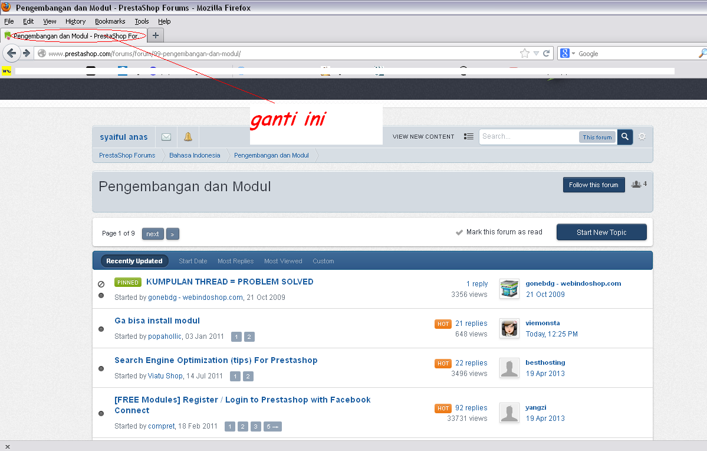This screenshot has width=707, height=451.
Task: Toggle the This forum search scope
Action: pyautogui.click(x=597, y=137)
